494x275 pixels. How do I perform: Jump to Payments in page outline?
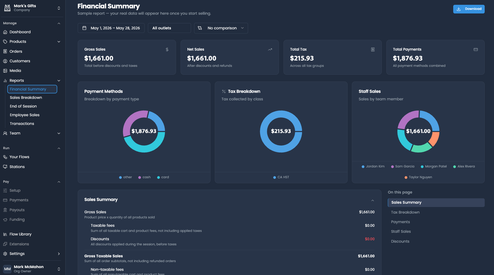point(400,222)
